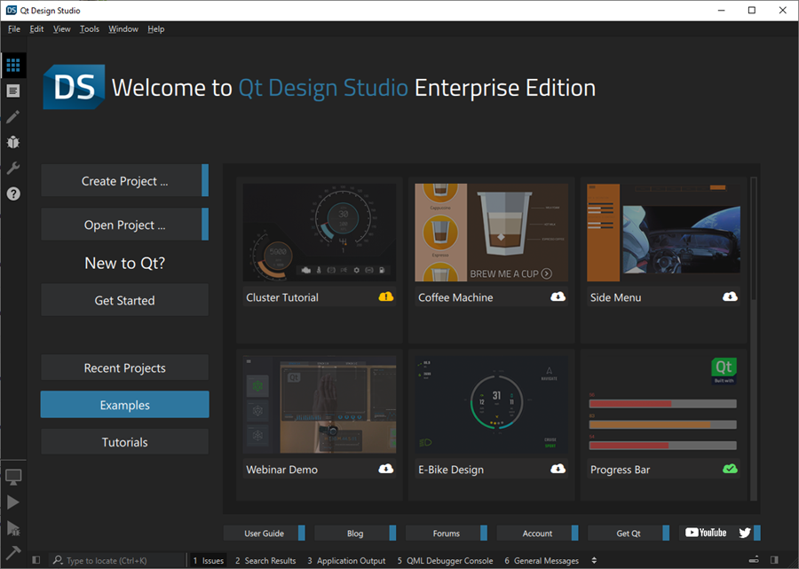The width and height of the screenshot is (799, 569).
Task: Open the Get Qt link
Action: pos(627,533)
